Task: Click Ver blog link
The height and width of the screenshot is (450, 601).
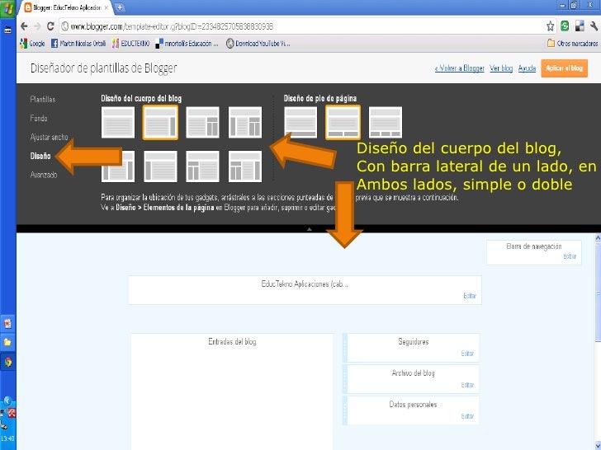Action: point(501,68)
